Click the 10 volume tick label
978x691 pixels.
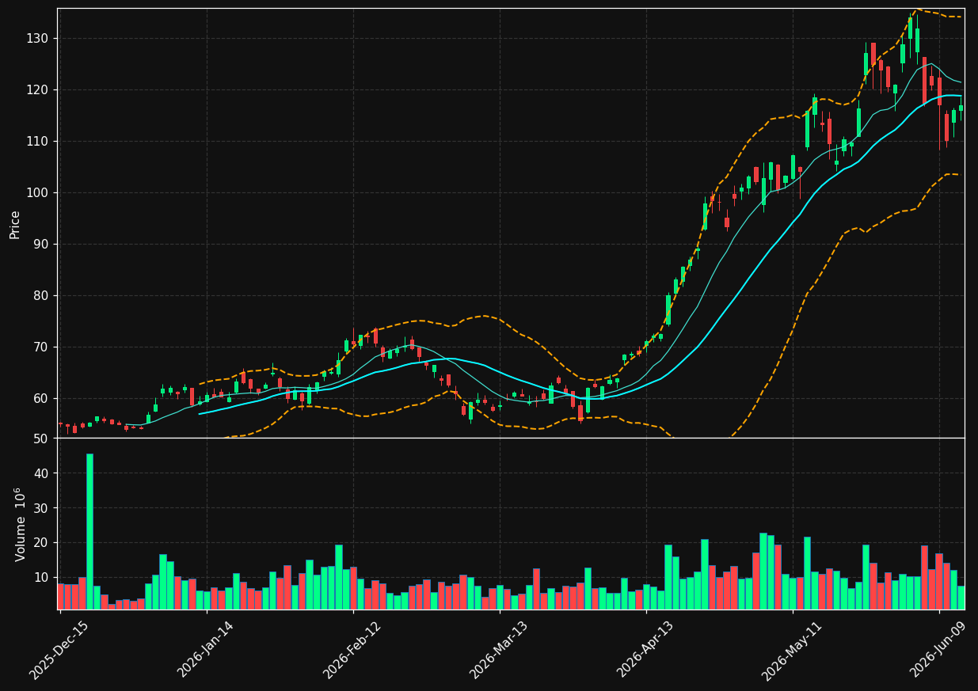(x=40, y=578)
